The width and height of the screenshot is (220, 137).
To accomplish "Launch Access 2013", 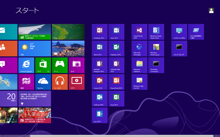I will click(x=100, y=82).
